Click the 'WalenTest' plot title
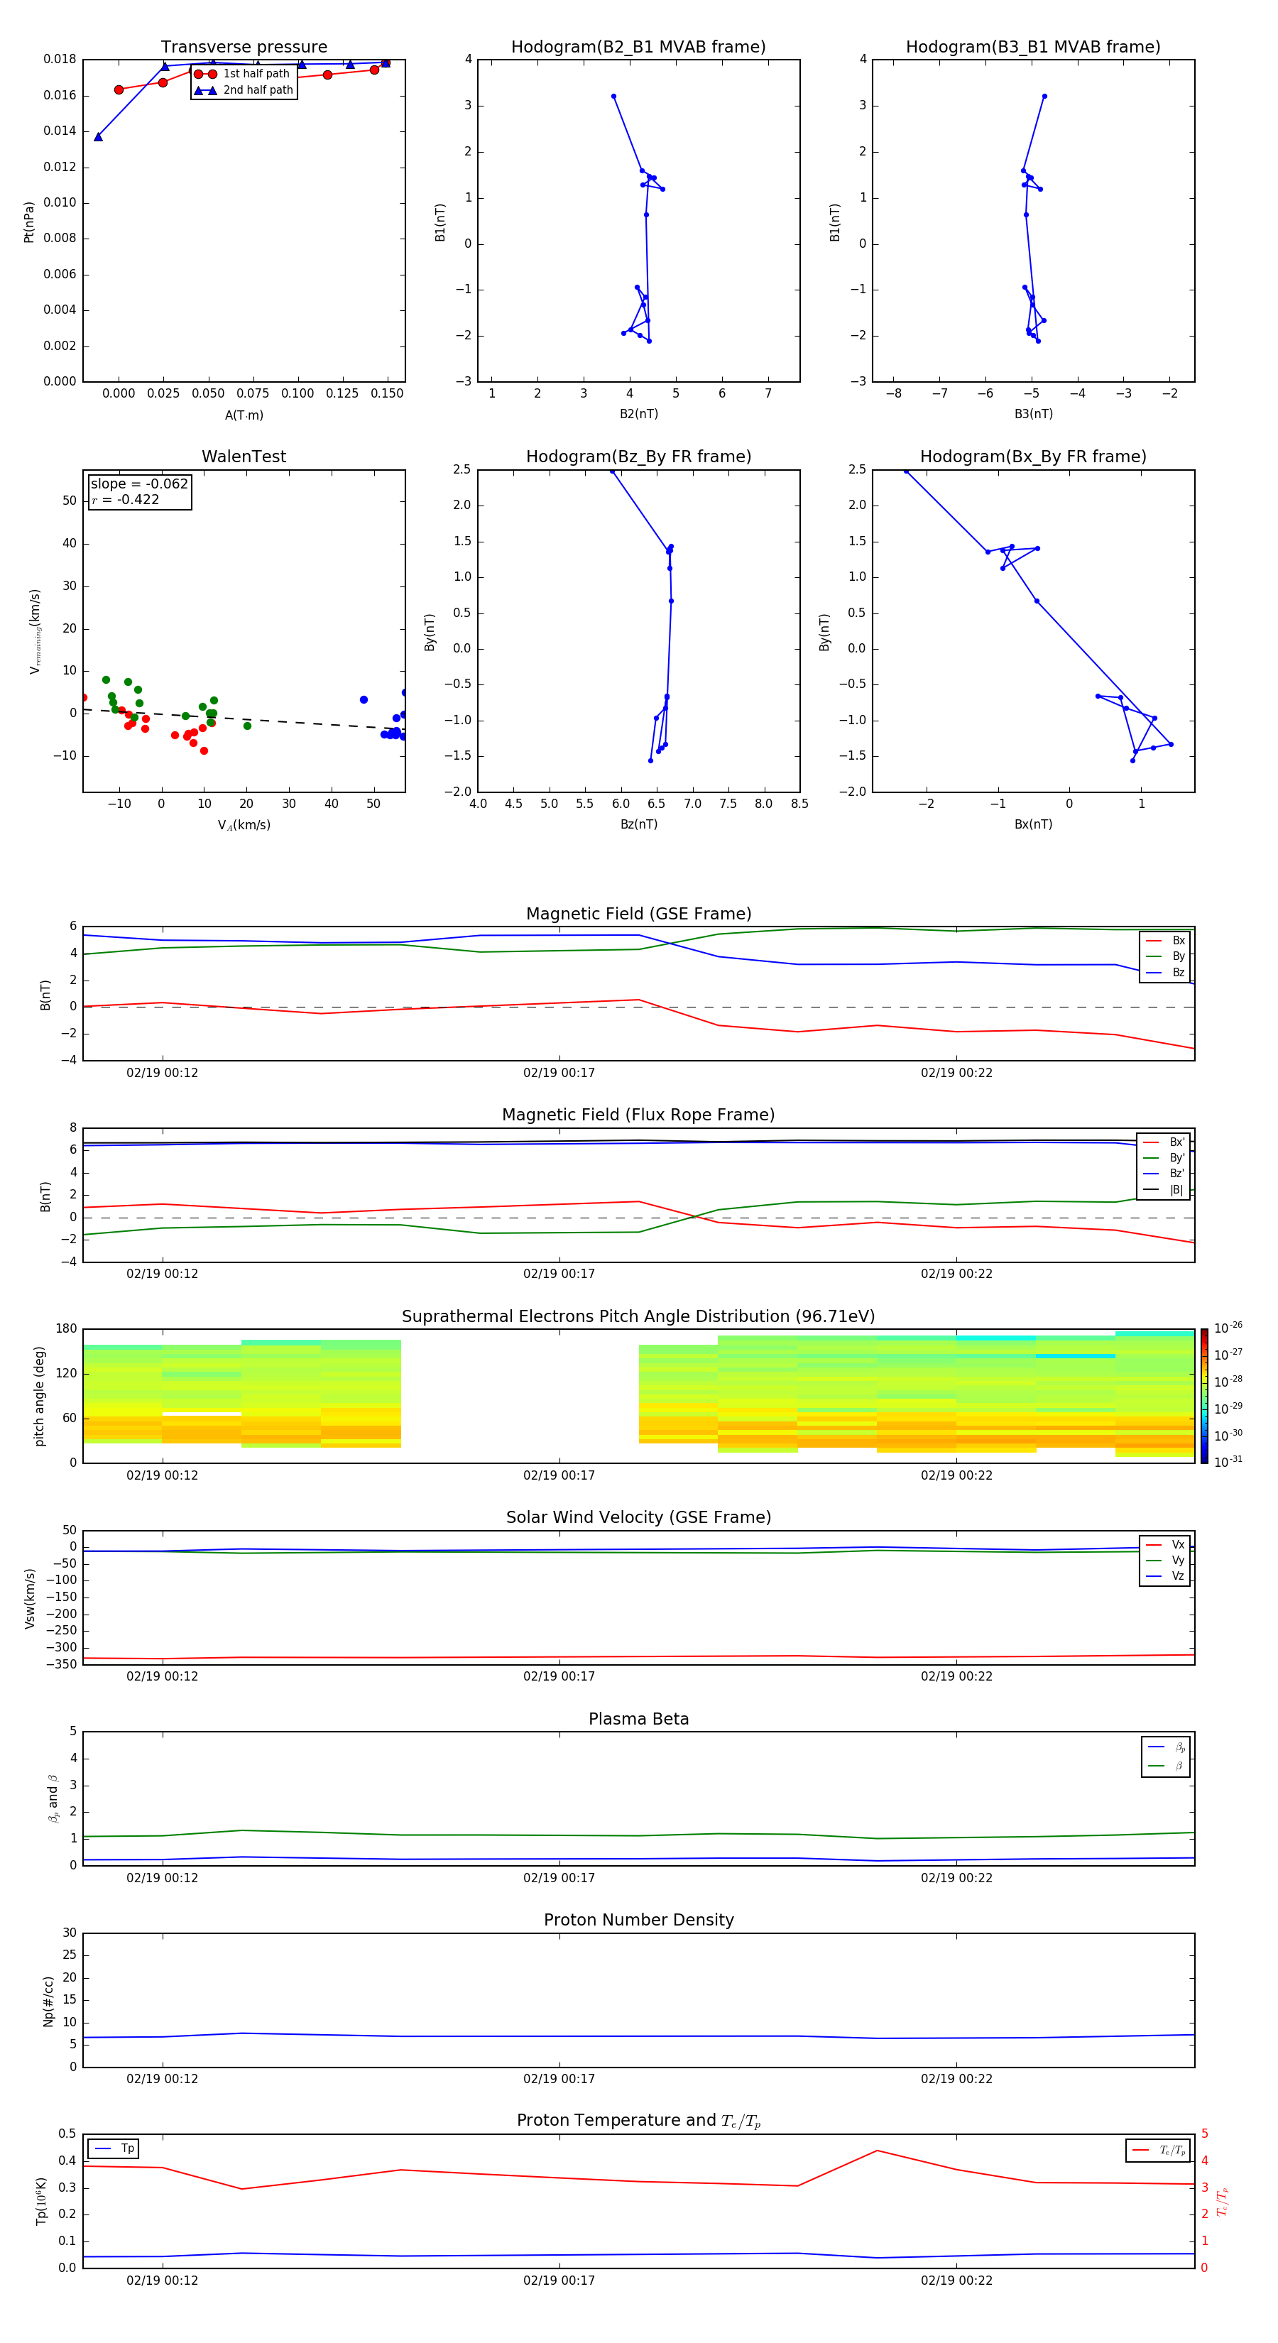This screenshot has height=2343, width=1278. [244, 457]
